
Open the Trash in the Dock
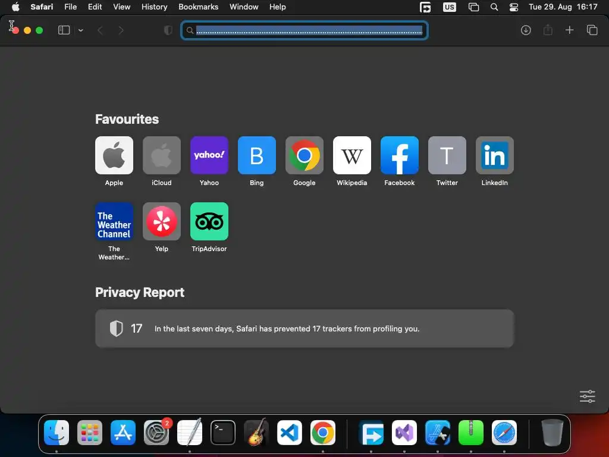pos(553,433)
